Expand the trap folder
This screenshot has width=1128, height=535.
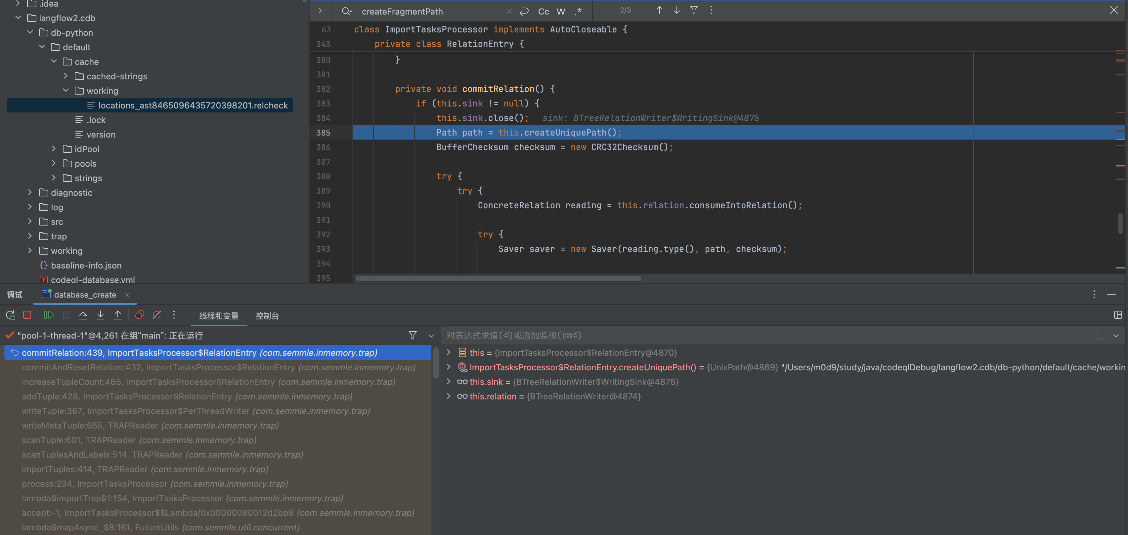click(x=30, y=236)
